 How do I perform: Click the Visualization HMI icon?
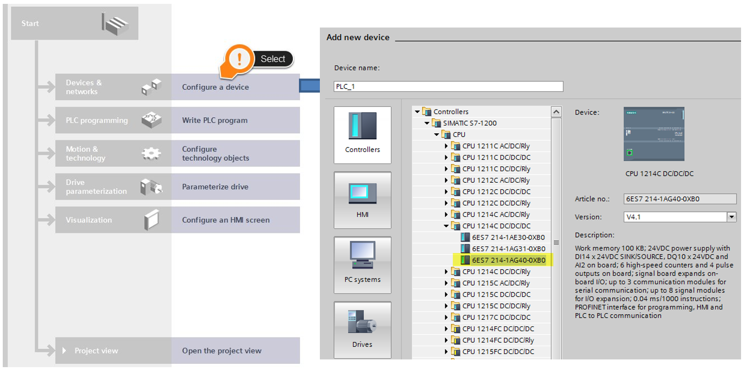click(x=151, y=220)
